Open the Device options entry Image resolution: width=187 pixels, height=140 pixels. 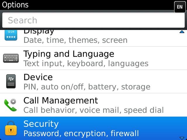pyautogui.click(x=93, y=82)
